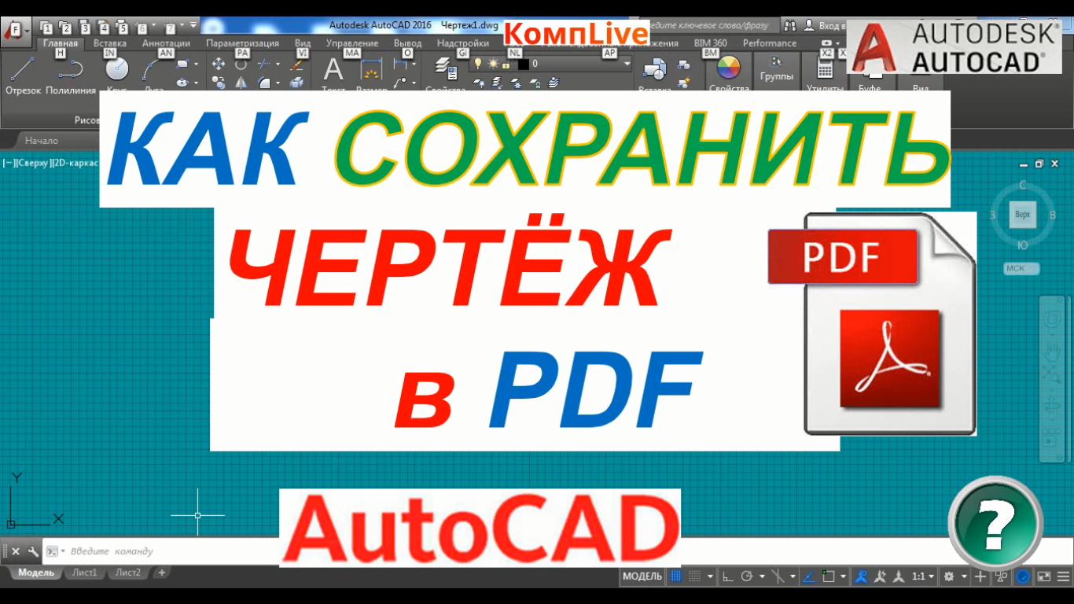The width and height of the screenshot is (1074, 604).
Task: Expand the layer name dropdown
Action: (627, 63)
